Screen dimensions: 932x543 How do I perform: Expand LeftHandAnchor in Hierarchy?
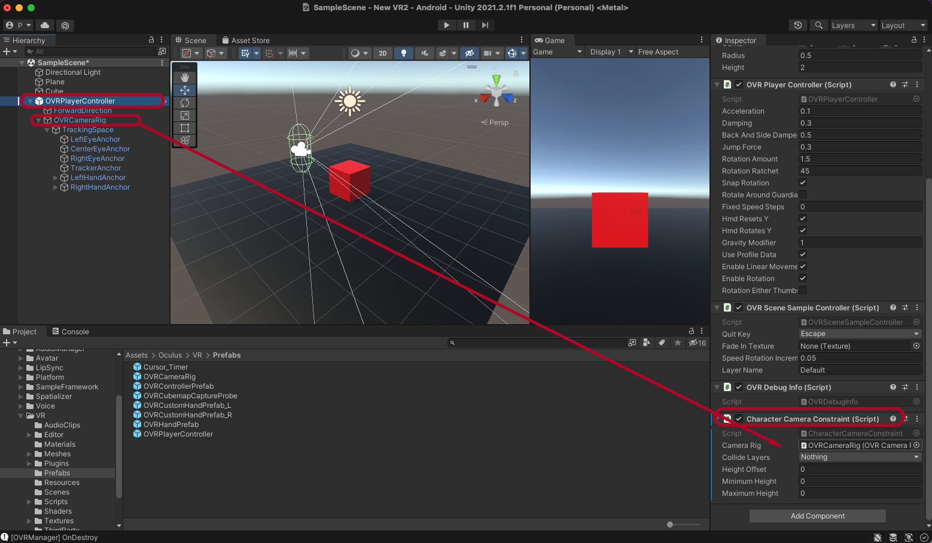56,178
